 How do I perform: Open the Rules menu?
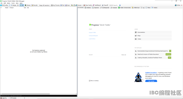click(9, 3)
